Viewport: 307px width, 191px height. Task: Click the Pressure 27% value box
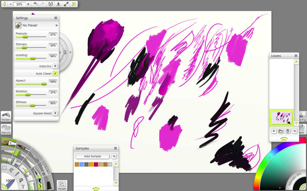(x=53, y=35)
